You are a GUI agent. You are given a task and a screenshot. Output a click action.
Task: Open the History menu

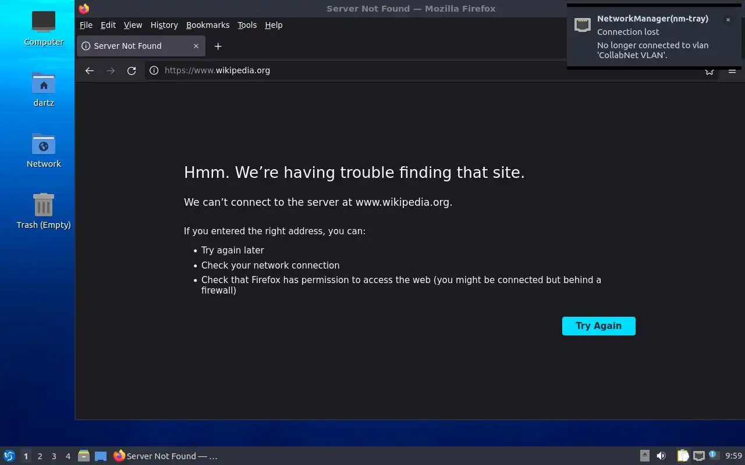pos(164,25)
